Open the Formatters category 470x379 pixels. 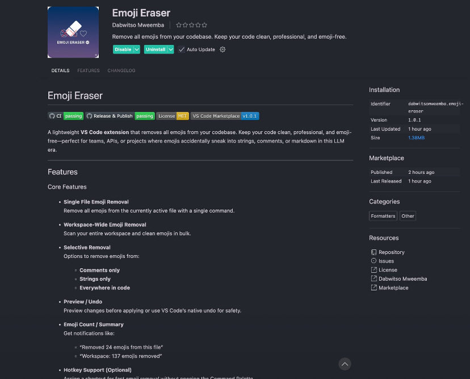coord(383,216)
